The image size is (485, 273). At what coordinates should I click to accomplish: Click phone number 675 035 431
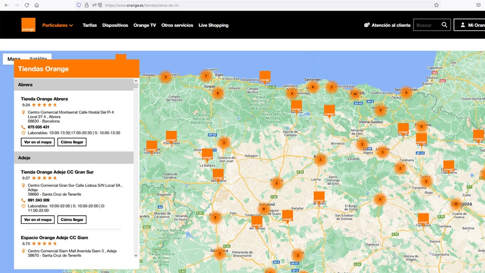point(38,127)
